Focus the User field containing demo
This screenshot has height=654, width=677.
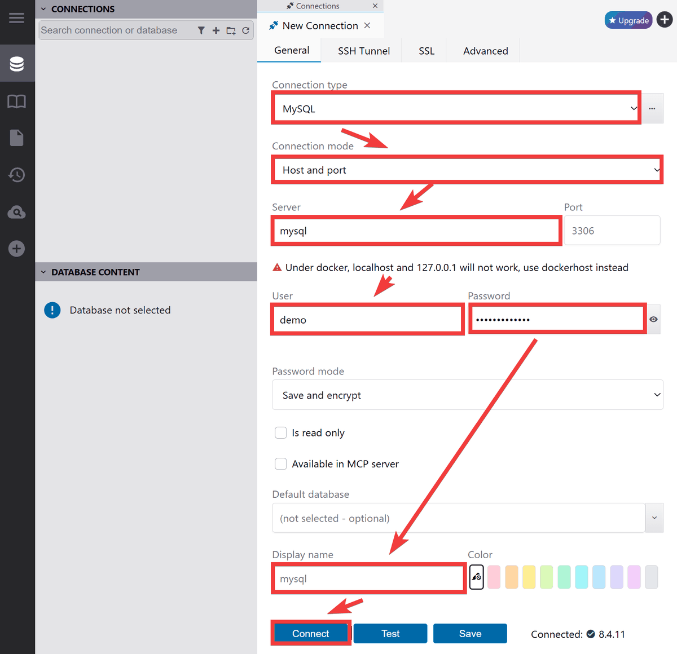tap(367, 320)
